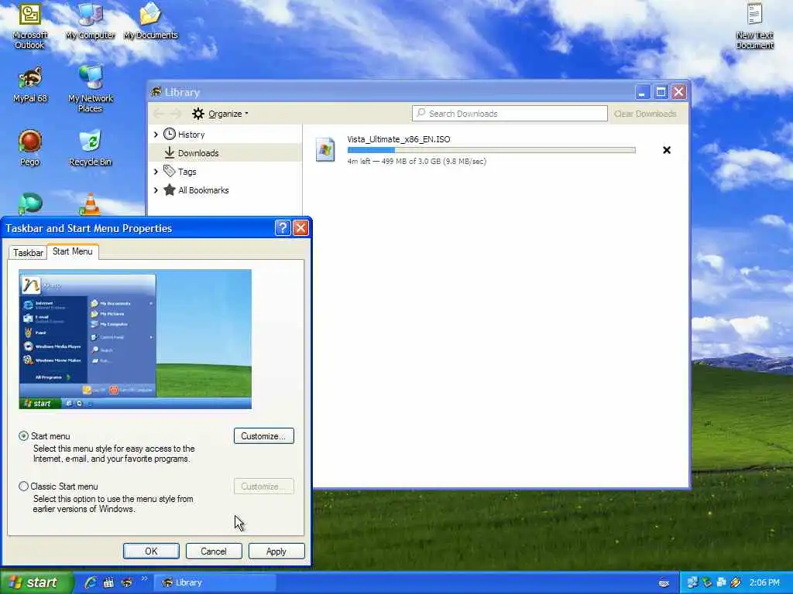The image size is (793, 594).
Task: Select History in the Library sidebar
Action: click(x=225, y=135)
